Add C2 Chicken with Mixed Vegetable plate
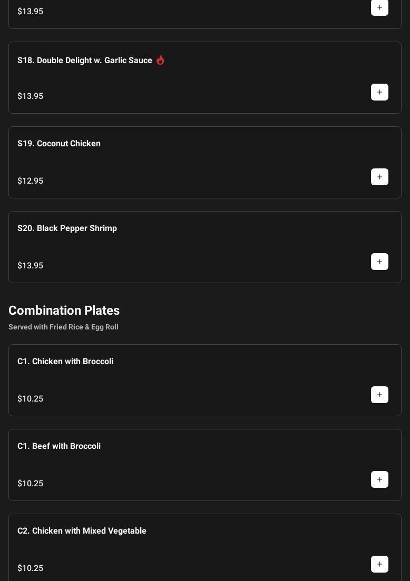 (x=379, y=564)
